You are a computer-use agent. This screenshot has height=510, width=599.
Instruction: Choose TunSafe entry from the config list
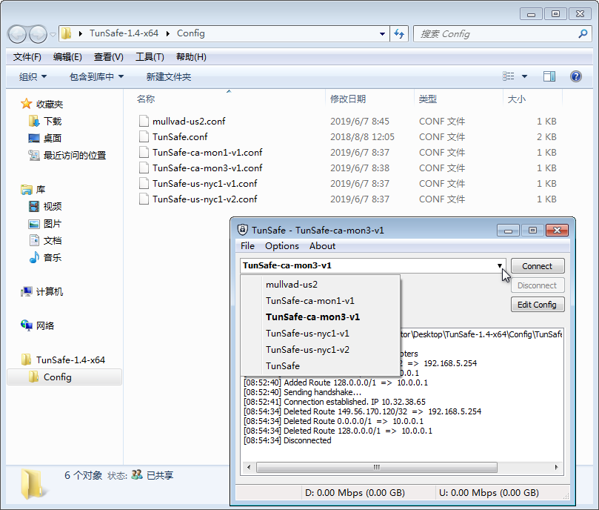point(320,365)
